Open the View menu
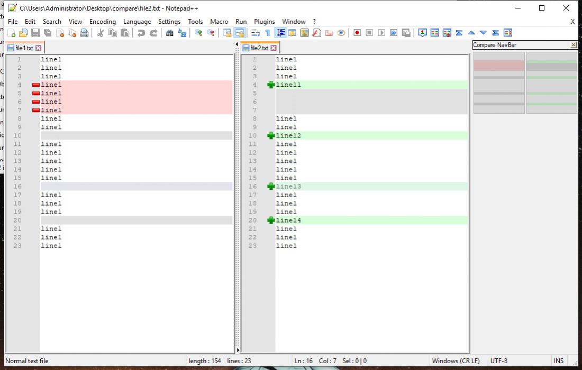 (75, 22)
